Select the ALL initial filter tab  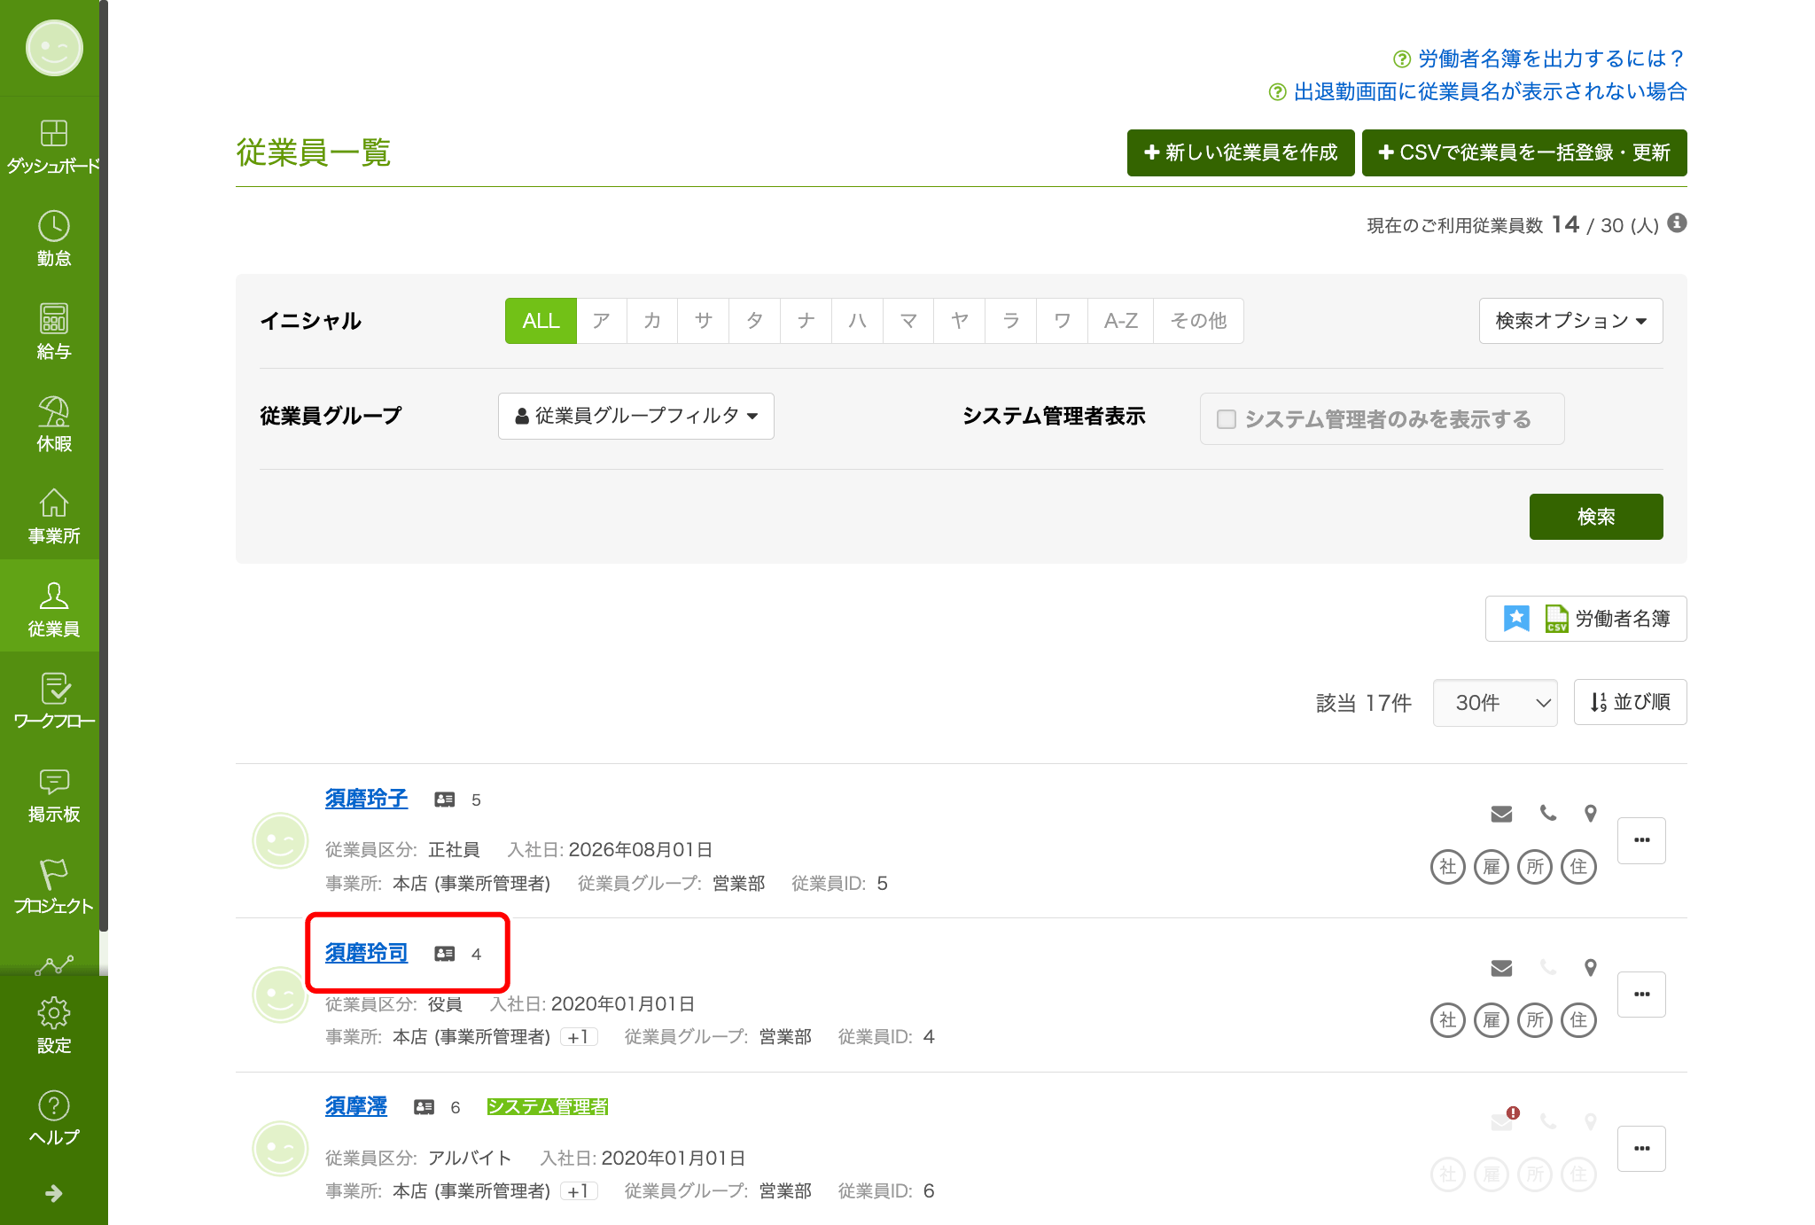541,321
